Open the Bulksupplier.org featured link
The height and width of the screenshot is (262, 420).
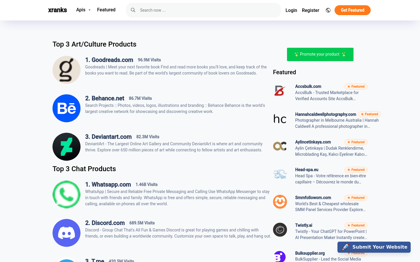coord(310,253)
